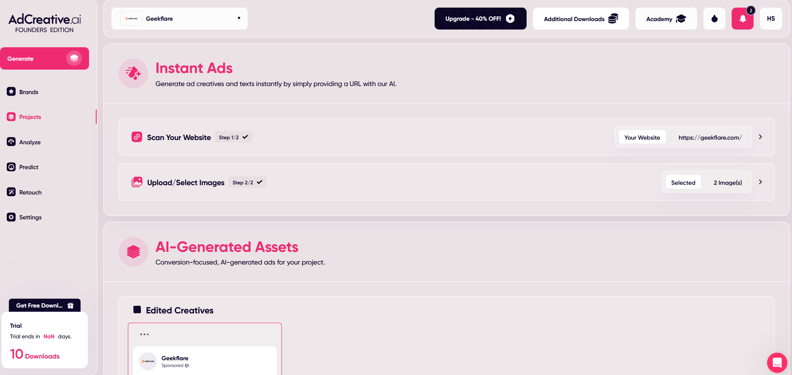Click the 2 Image(s) value
Viewport: 792px width, 375px height.
(728, 182)
